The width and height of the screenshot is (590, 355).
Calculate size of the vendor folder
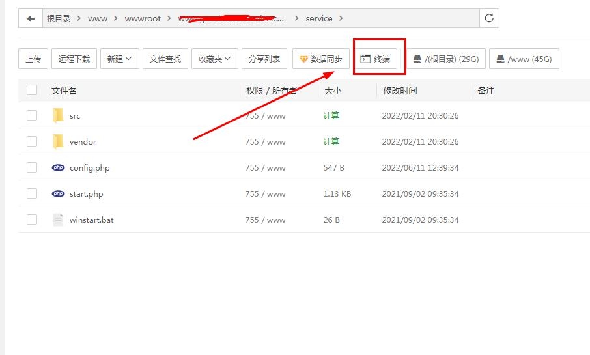331,141
